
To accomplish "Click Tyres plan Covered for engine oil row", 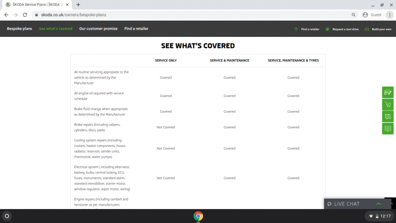I will [293, 96].
